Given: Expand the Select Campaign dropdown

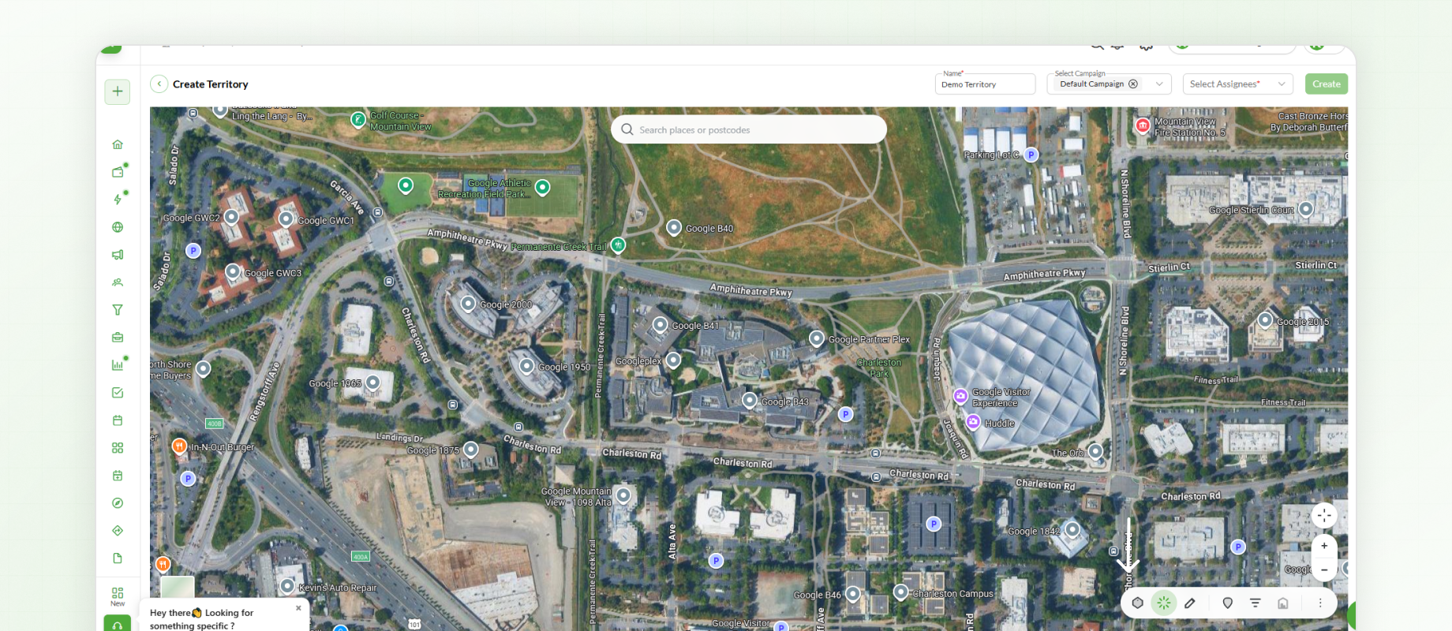Looking at the screenshot, I should (1159, 84).
